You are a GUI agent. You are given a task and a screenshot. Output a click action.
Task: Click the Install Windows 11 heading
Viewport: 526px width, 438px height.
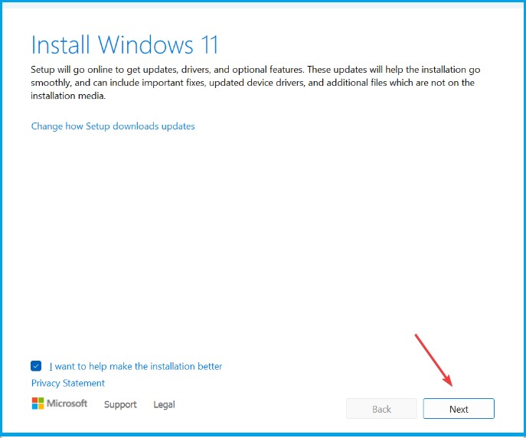click(x=125, y=44)
